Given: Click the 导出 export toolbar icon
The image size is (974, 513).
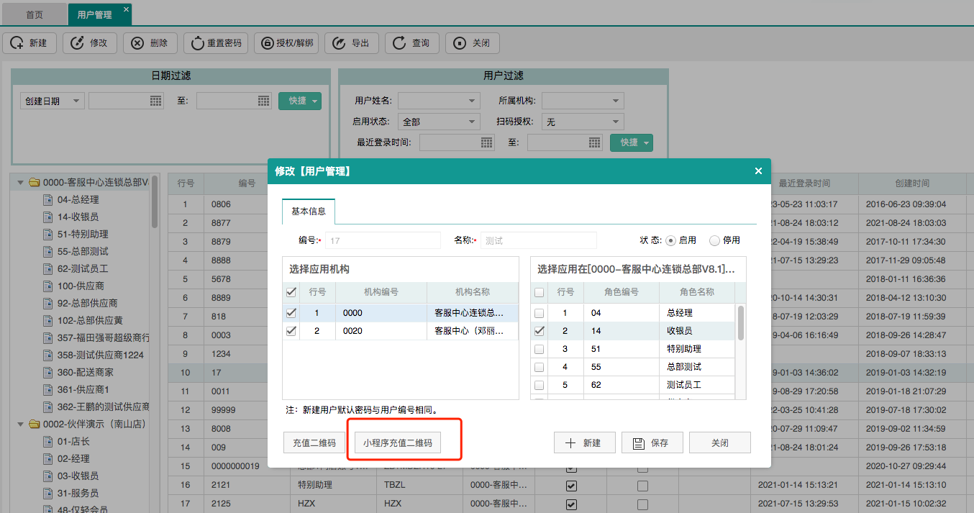Looking at the screenshot, I should point(340,43).
